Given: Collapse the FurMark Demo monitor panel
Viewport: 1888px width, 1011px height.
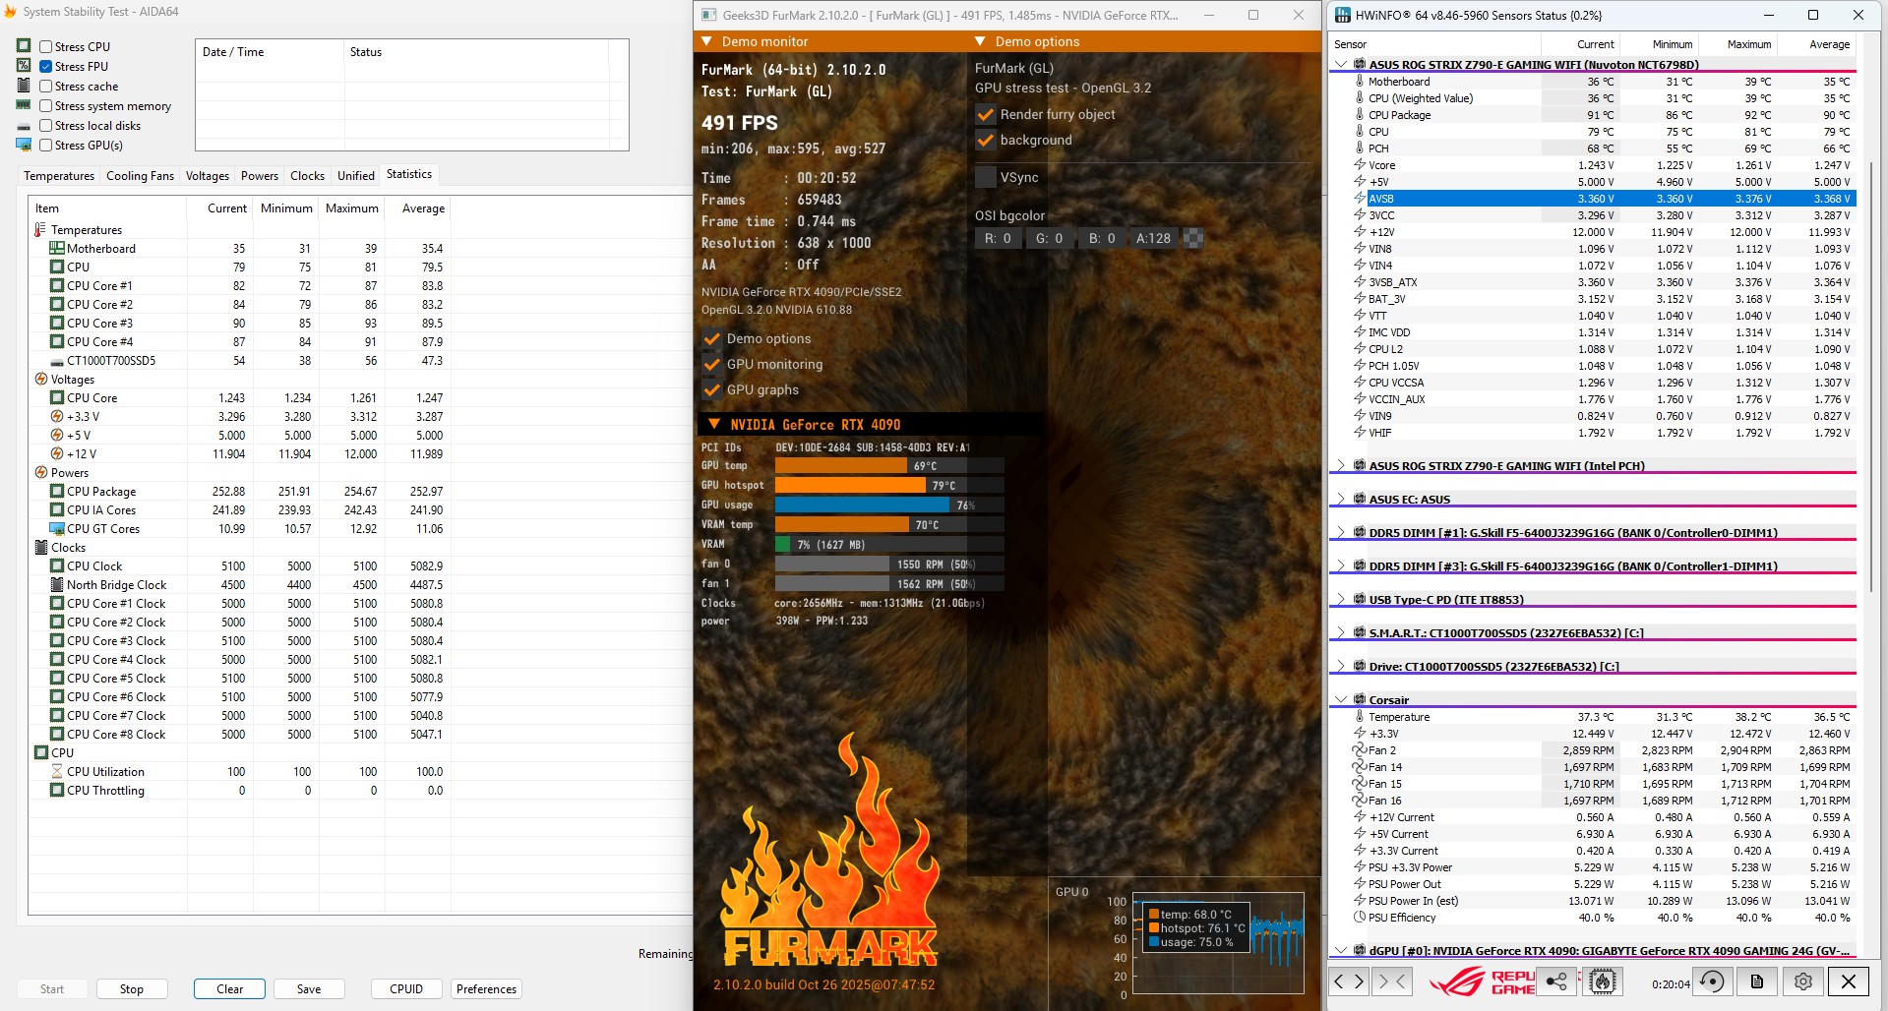Looking at the screenshot, I should pyautogui.click(x=706, y=41).
